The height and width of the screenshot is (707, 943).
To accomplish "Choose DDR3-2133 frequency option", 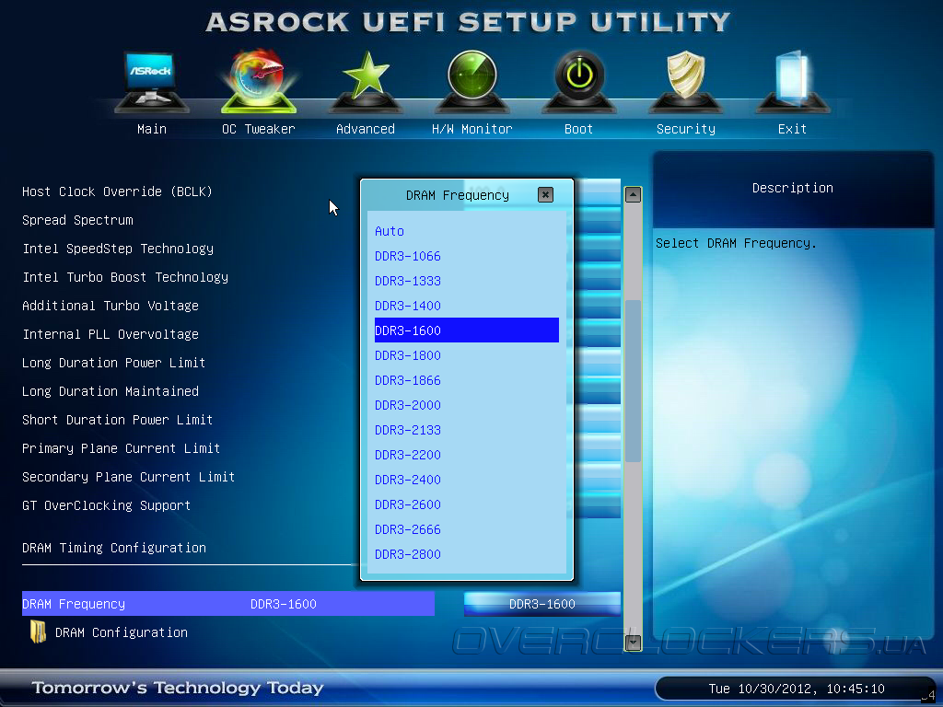I will point(467,430).
